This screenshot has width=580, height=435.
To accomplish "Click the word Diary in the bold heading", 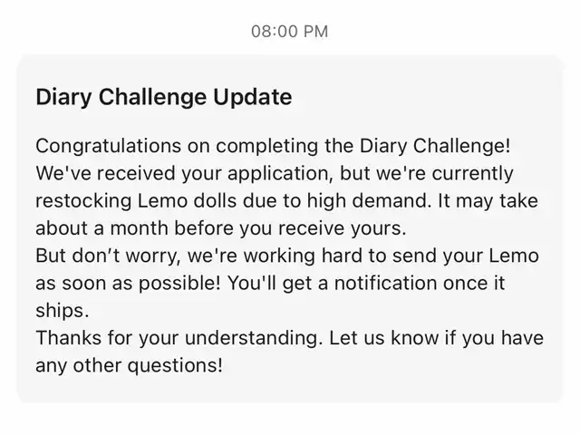I will pyautogui.click(x=63, y=97).
